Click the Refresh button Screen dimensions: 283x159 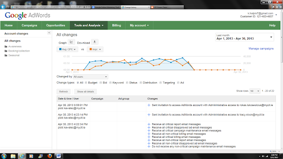pyautogui.click(x=64, y=91)
